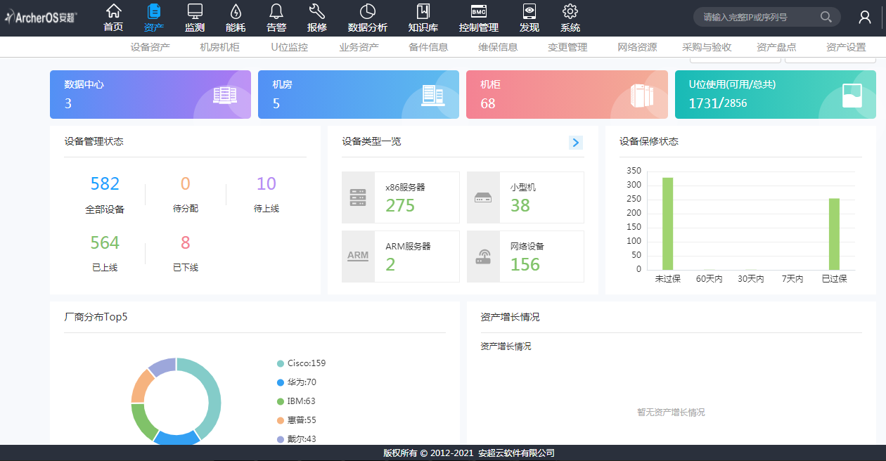This screenshot has height=461, width=886.
Task: Open the 系统 settings gear icon
Action: [570, 11]
